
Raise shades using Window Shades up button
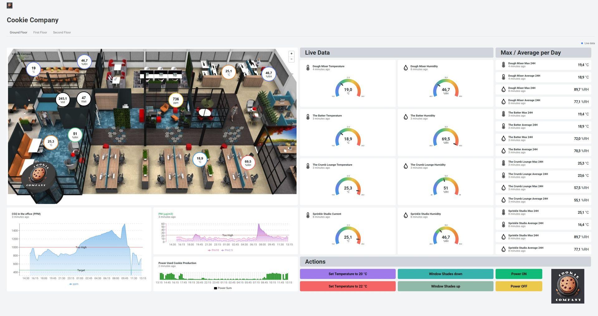pos(445,286)
